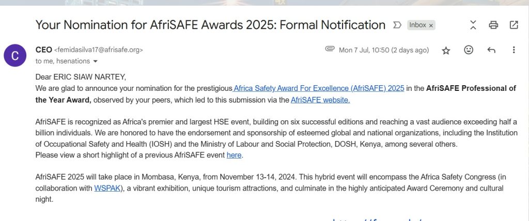Screen dimensions: 529x221
Task: Click the 'here' event highlight link
Action: [x=234, y=155]
